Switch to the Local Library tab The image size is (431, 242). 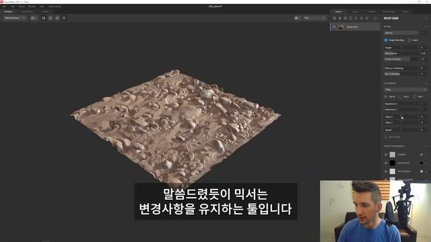[x=27, y=11]
